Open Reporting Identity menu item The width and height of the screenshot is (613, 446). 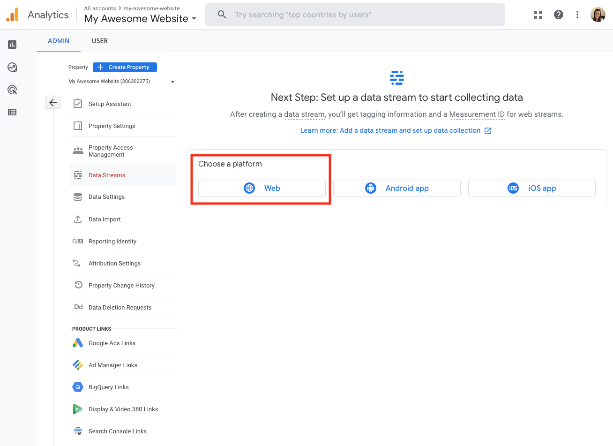click(123, 241)
